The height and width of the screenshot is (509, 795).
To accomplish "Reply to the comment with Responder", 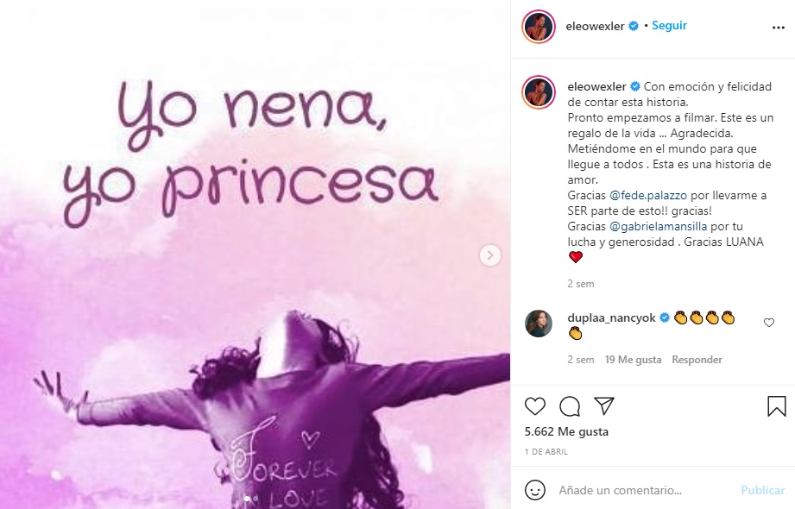I will click(697, 360).
